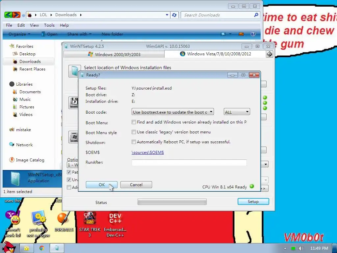The image size is (337, 253).
Task: Select Network in navigation pane
Action: click(24, 145)
